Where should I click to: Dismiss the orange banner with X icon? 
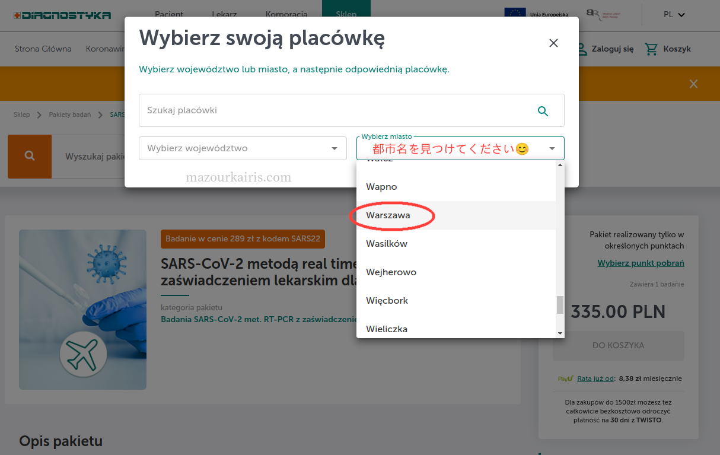click(x=693, y=84)
